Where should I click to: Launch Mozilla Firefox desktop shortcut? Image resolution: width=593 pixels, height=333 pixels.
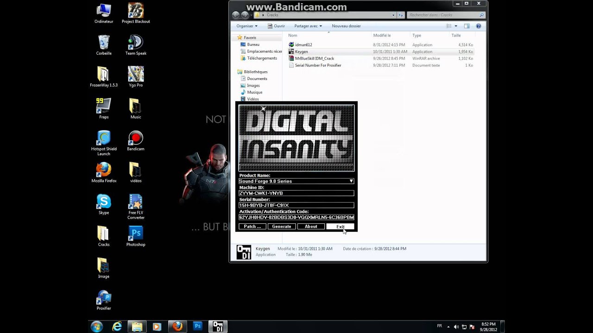104,173
